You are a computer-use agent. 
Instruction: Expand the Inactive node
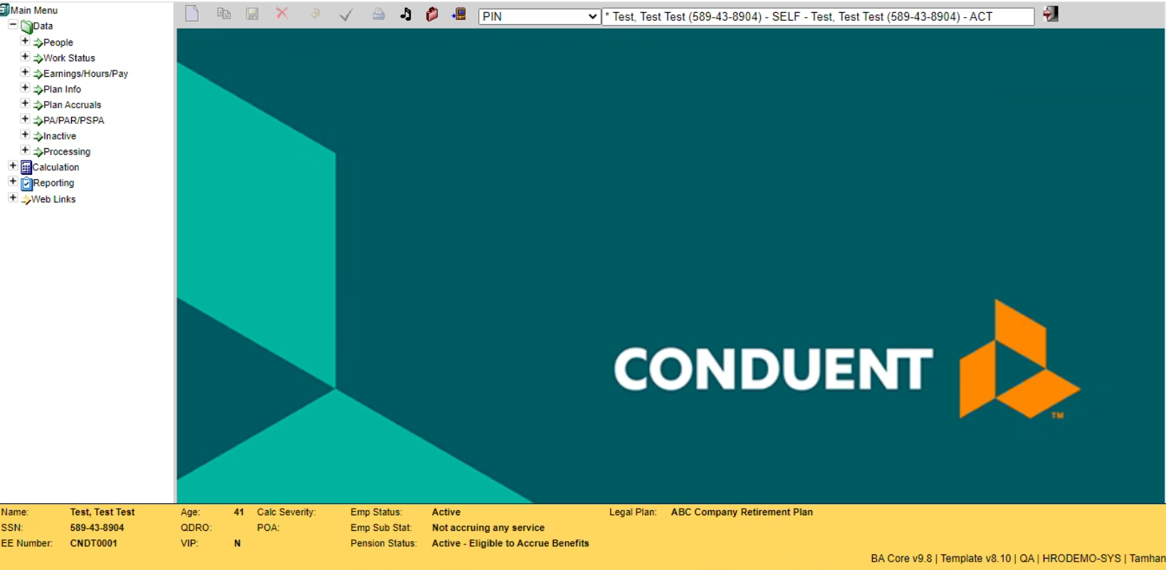click(x=25, y=135)
